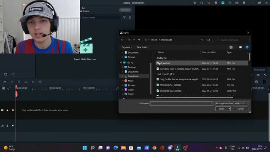Click the gift icon in title bar
The width and height of the screenshot is (270, 152).
216,3
